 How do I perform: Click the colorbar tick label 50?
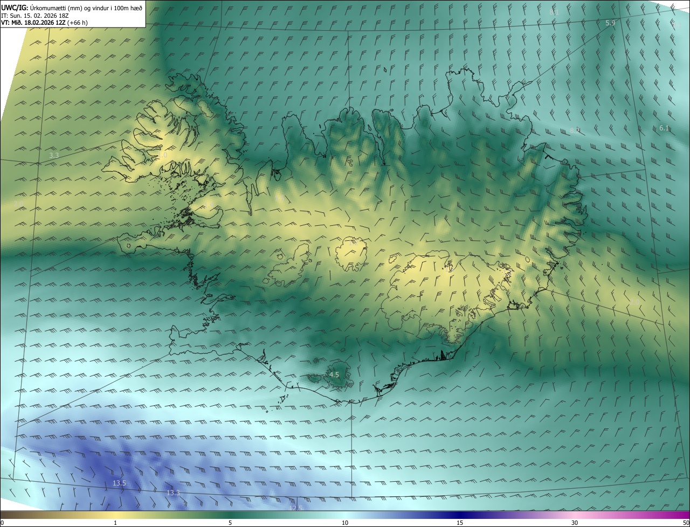click(686, 523)
